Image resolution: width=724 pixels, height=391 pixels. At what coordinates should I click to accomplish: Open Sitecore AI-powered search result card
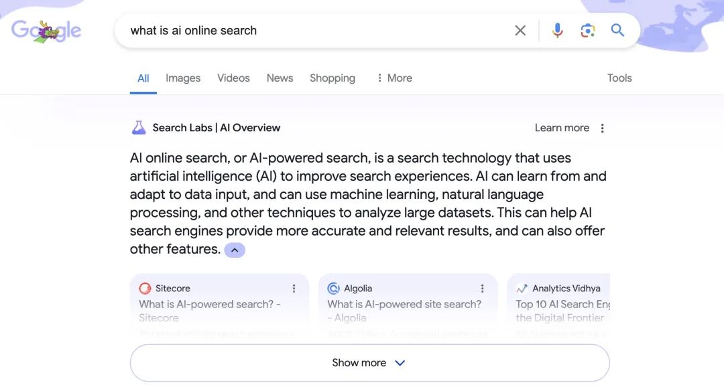coord(210,310)
